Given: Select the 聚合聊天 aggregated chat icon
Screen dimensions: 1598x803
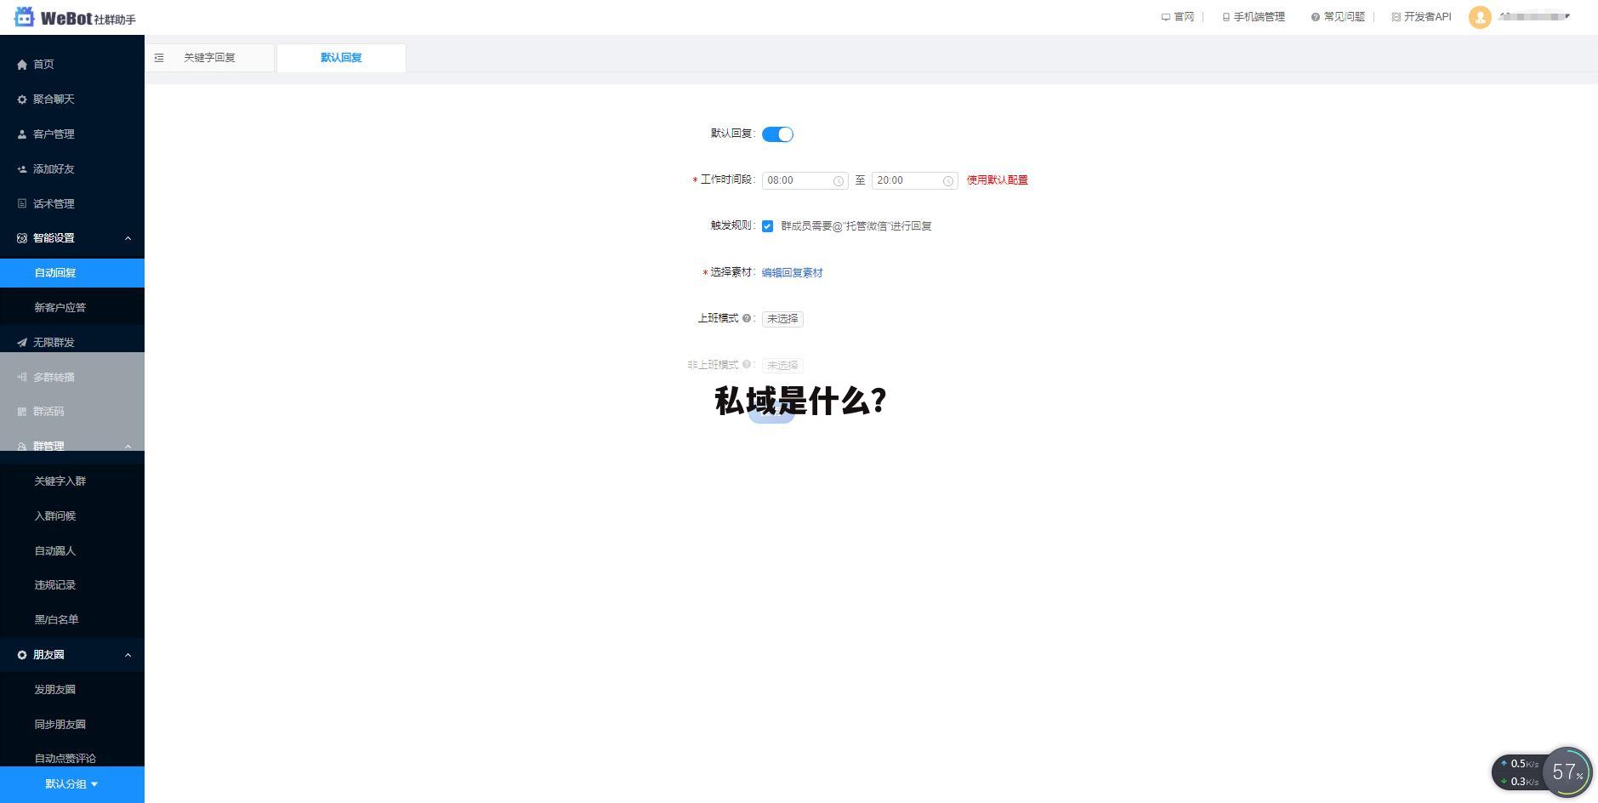Looking at the screenshot, I should coord(21,99).
